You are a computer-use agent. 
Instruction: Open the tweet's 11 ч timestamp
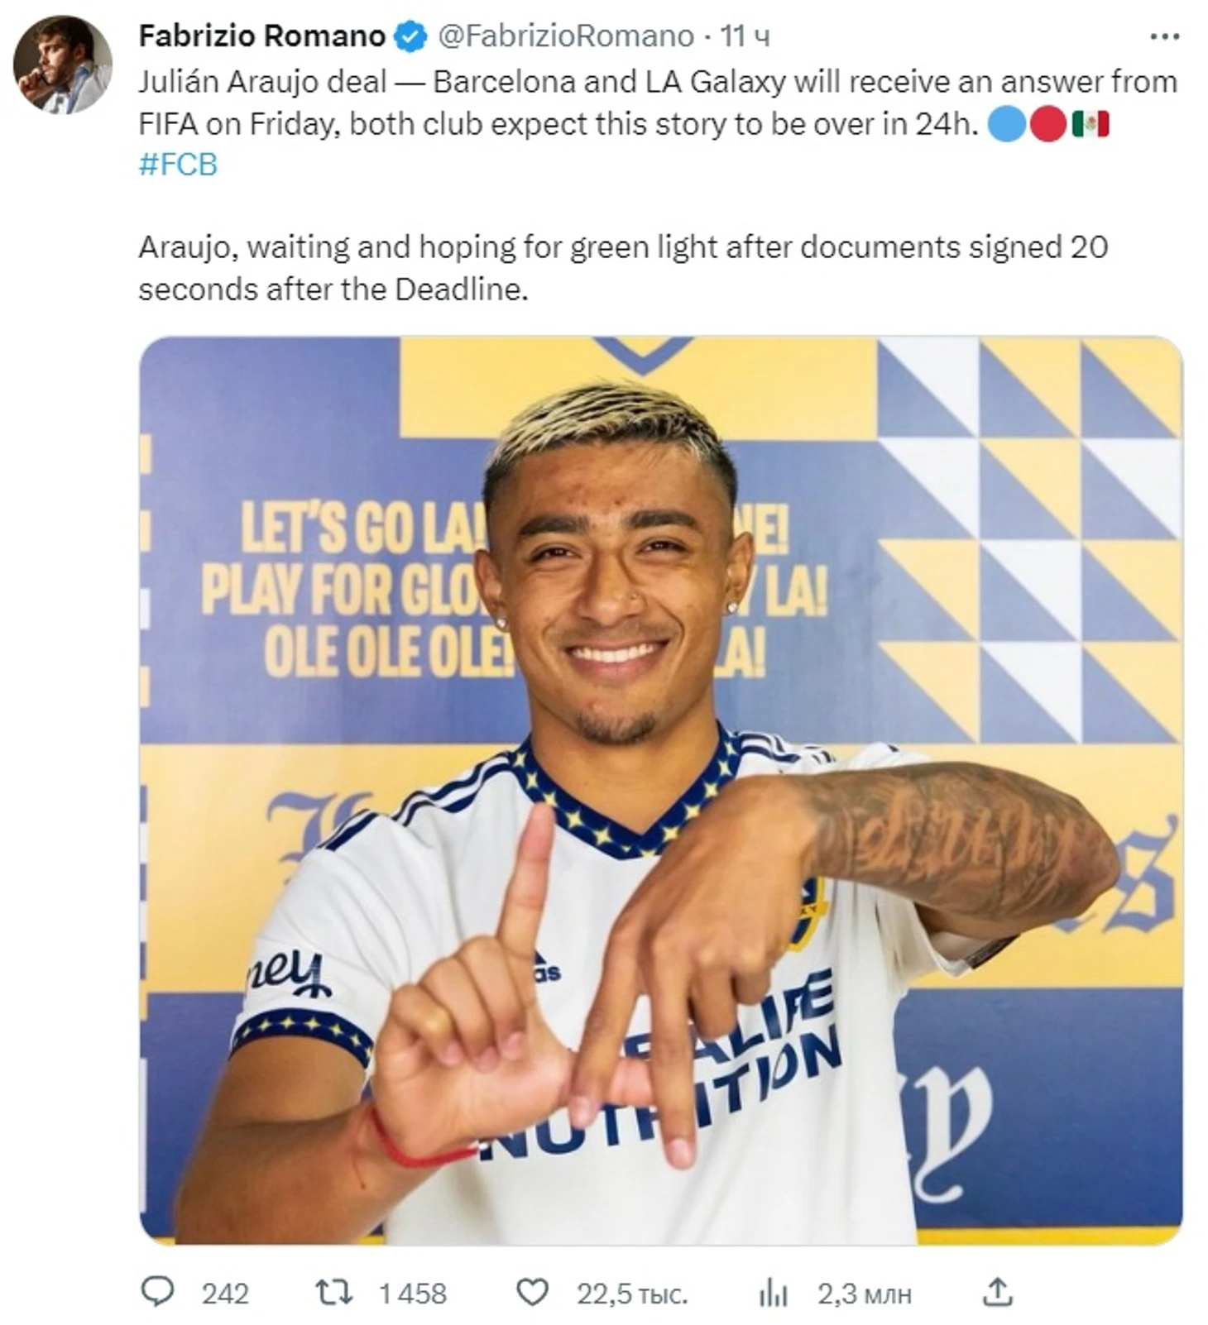point(745,36)
